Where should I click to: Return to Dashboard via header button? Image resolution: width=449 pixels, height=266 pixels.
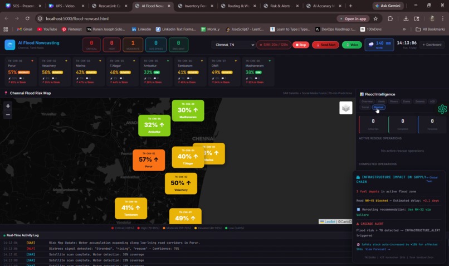pos(432,45)
